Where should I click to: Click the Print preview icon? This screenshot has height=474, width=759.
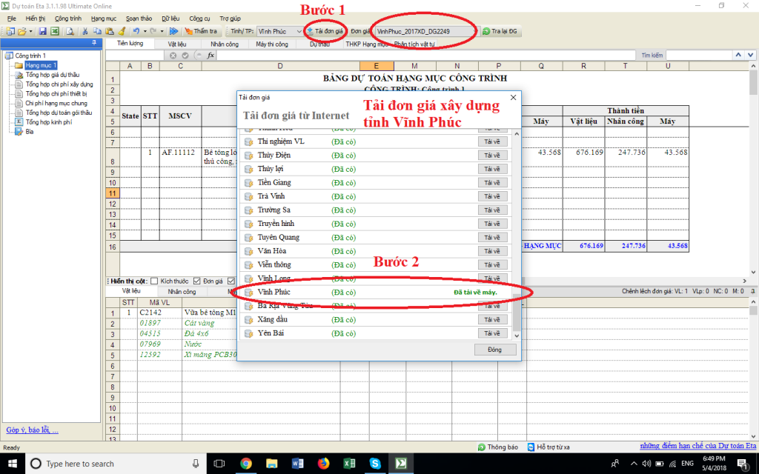(70, 32)
